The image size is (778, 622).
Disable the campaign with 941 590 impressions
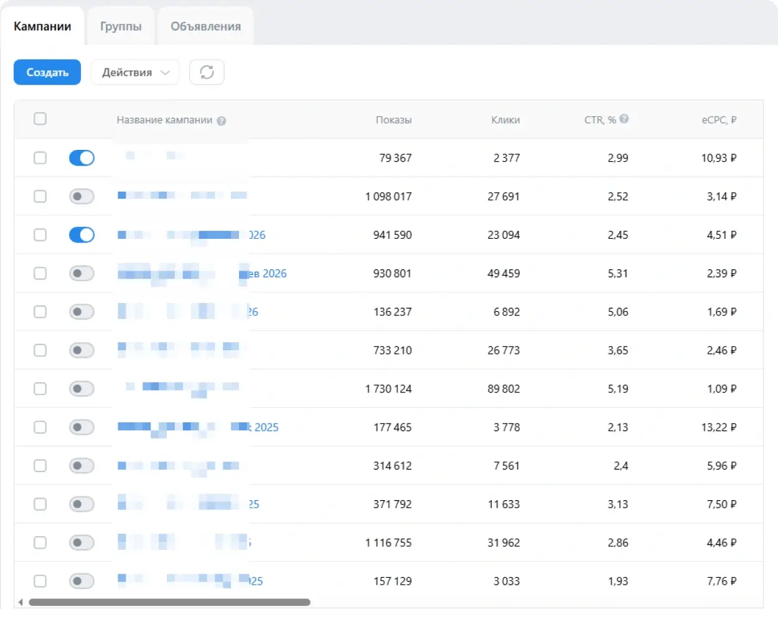click(x=82, y=235)
